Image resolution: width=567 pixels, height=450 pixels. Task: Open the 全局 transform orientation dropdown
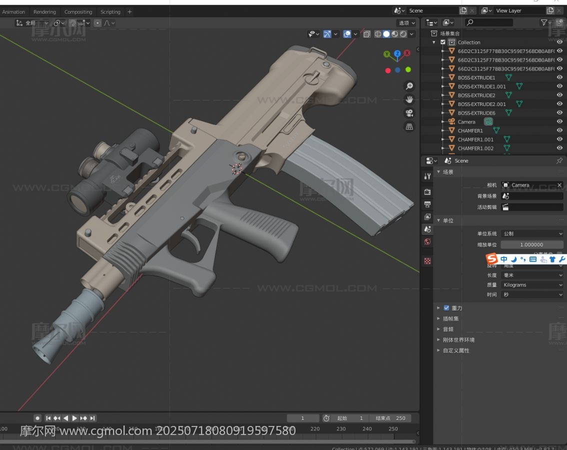pos(32,23)
